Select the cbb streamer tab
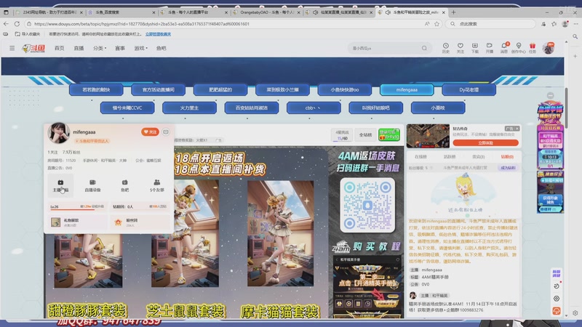The image size is (582, 327). click(314, 108)
